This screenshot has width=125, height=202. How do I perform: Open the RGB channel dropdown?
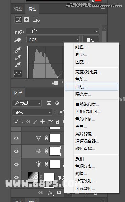[53, 40]
